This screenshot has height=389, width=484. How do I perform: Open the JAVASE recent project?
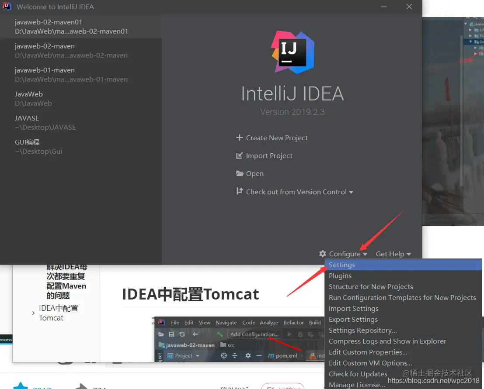[x=80, y=123]
